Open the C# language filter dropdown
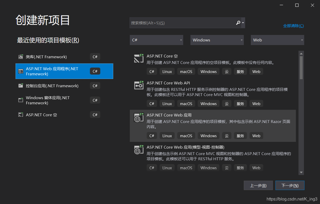 (157, 40)
